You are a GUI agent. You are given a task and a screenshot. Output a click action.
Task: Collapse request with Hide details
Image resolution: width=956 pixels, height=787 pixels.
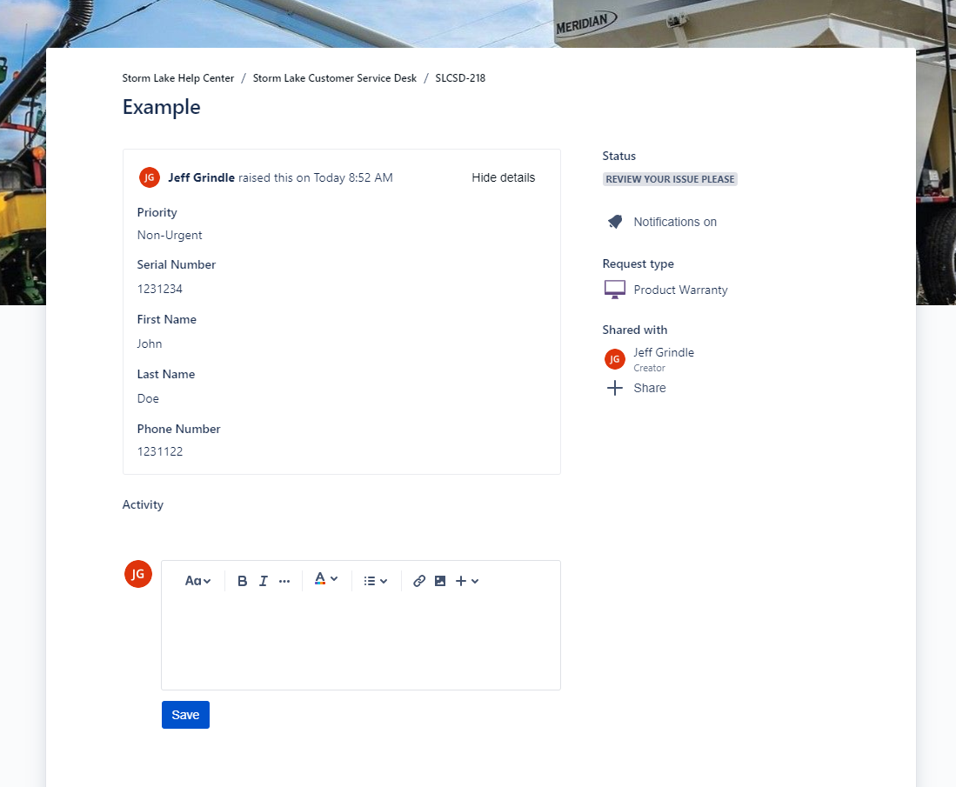pyautogui.click(x=503, y=177)
